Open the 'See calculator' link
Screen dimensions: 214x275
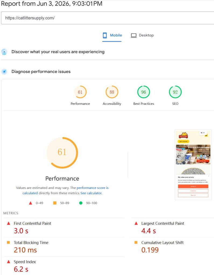(x=91, y=193)
